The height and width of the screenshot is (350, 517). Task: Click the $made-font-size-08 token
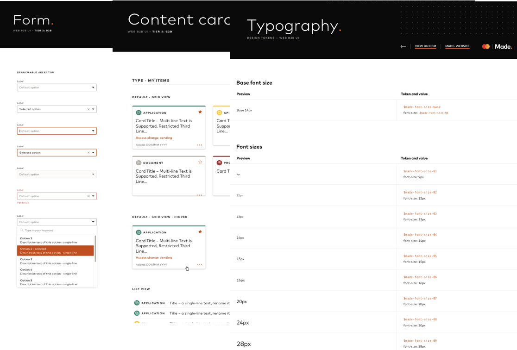click(x=420, y=319)
